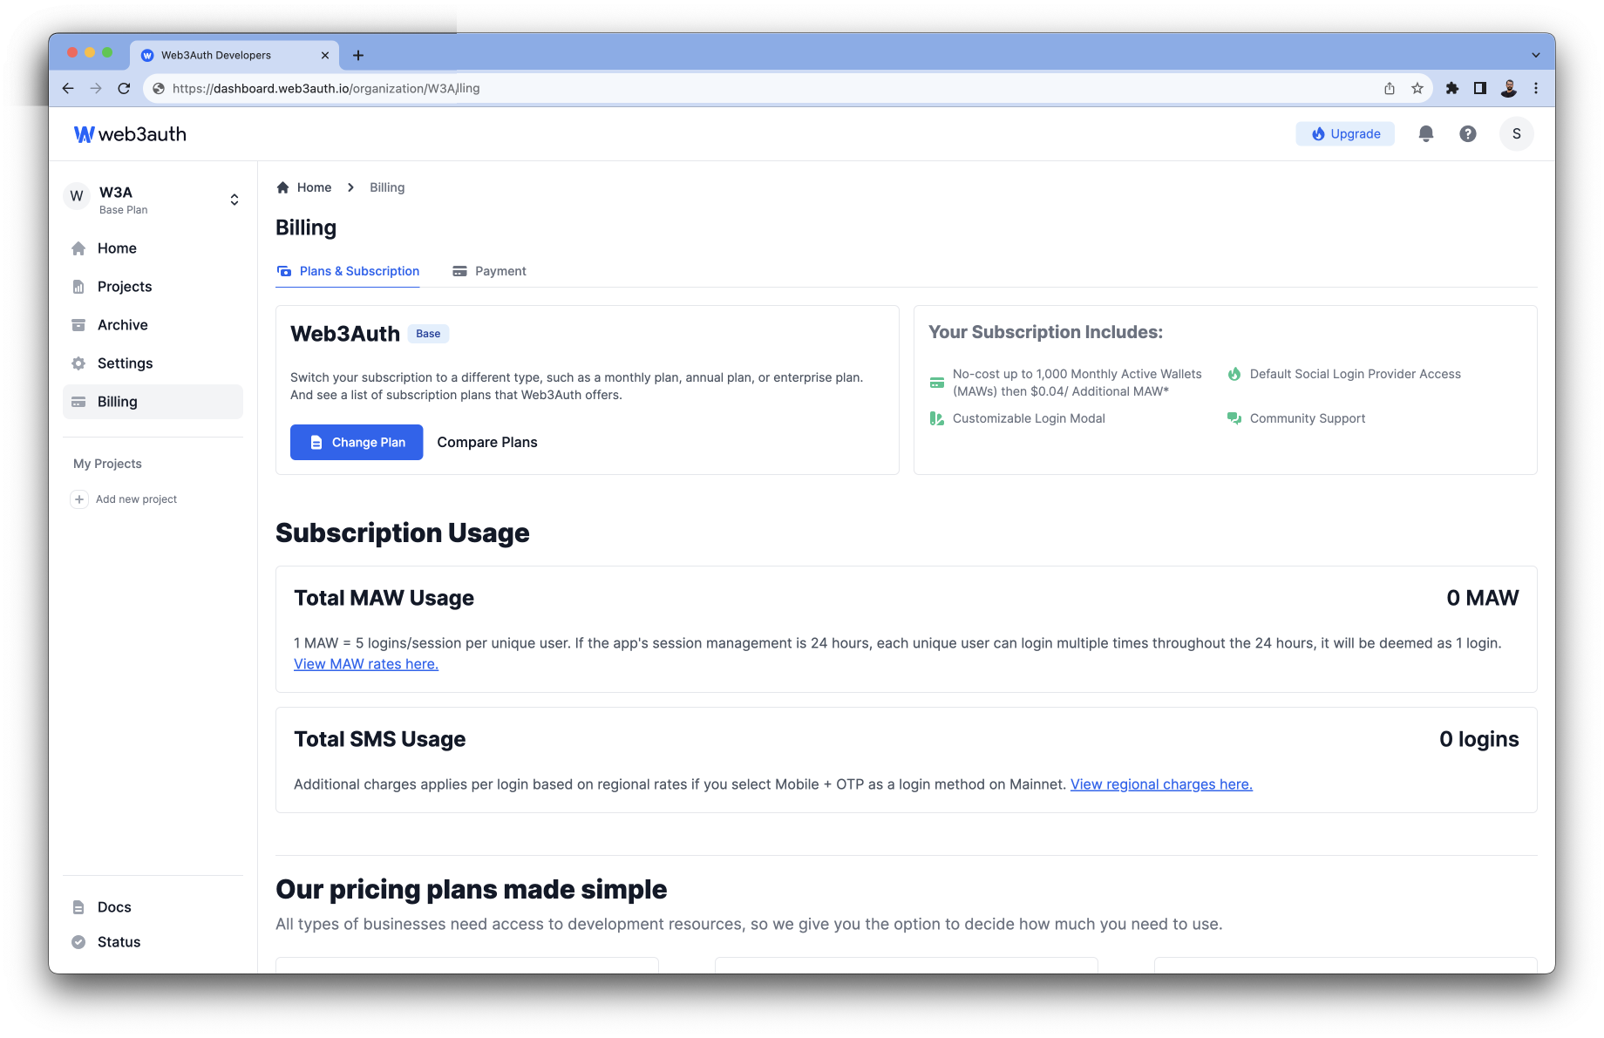Click the web3auth logo
1604x1038 pixels.
130,134
